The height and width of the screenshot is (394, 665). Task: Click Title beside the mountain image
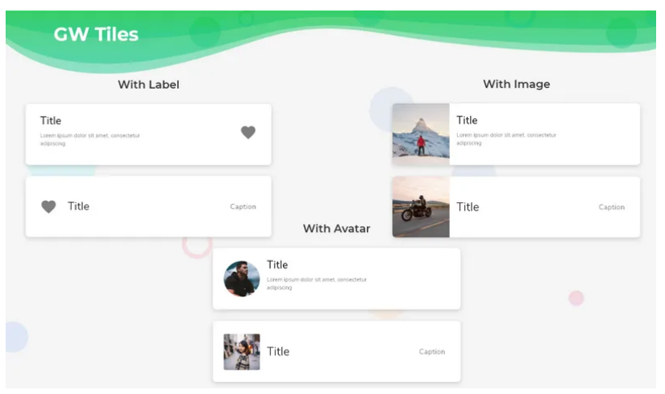(x=467, y=120)
